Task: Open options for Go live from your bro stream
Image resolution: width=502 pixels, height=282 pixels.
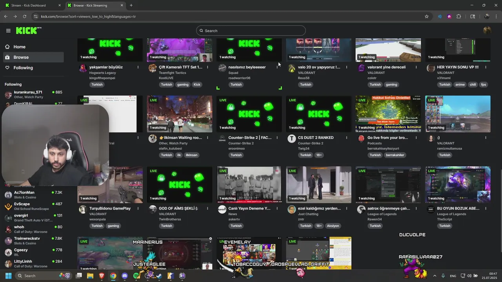Action: [x=416, y=137]
